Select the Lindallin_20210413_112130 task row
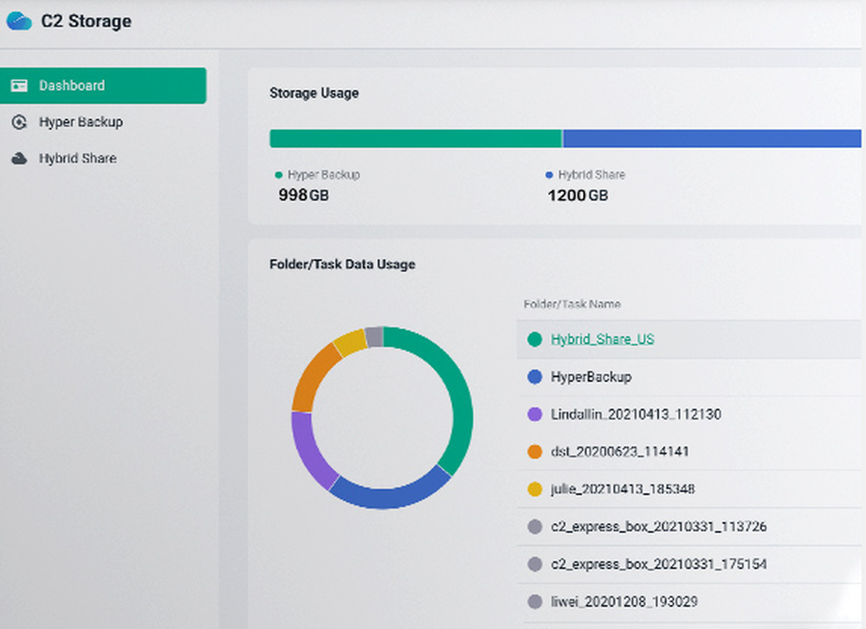The height and width of the screenshot is (629, 866). click(x=688, y=414)
